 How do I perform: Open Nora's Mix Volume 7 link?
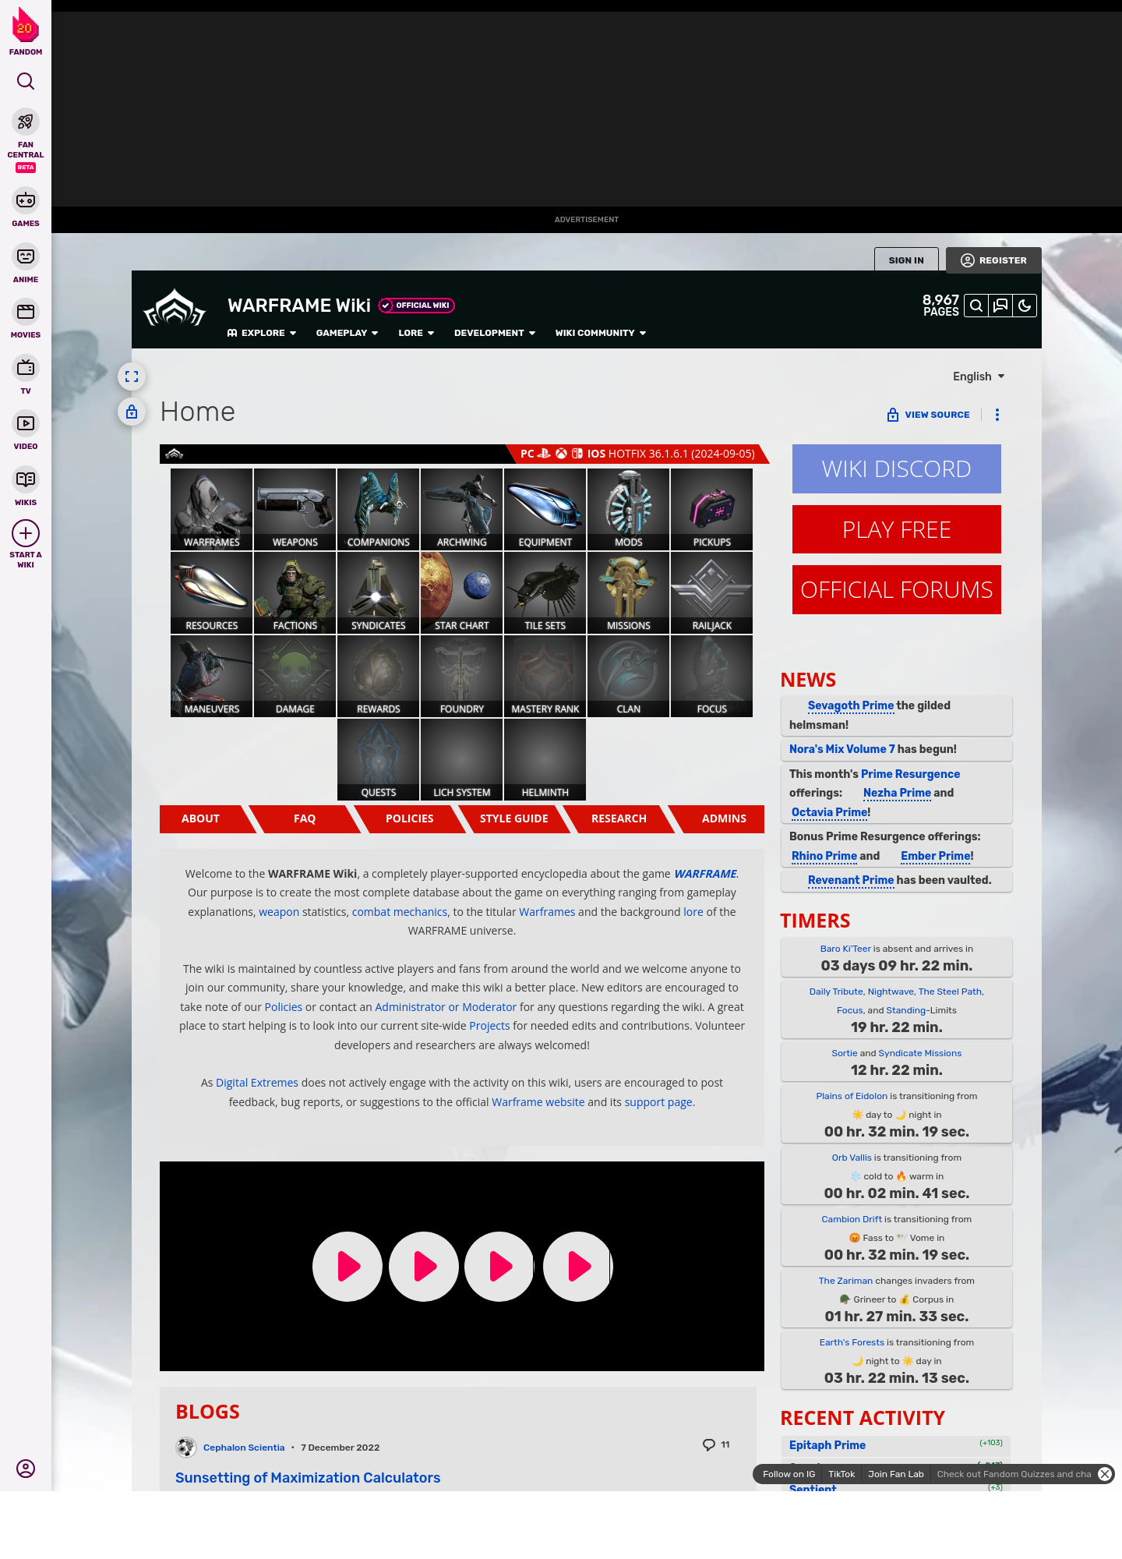(841, 749)
